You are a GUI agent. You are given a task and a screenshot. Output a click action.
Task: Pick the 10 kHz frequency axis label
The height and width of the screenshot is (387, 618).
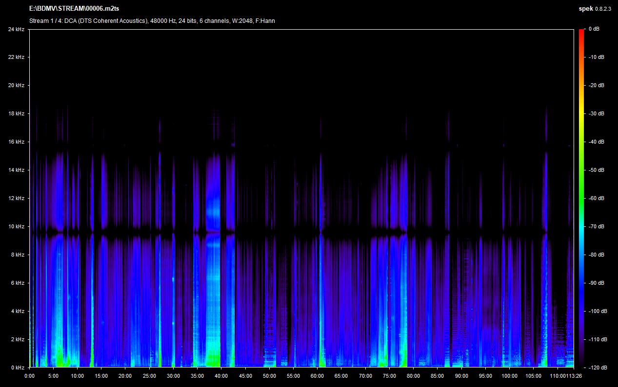point(16,227)
